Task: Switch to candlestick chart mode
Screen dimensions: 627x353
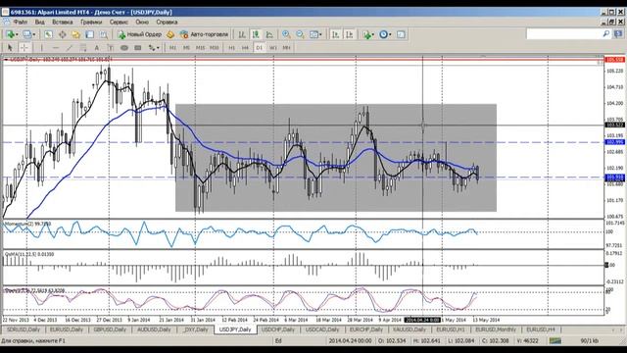Action: coord(256,35)
